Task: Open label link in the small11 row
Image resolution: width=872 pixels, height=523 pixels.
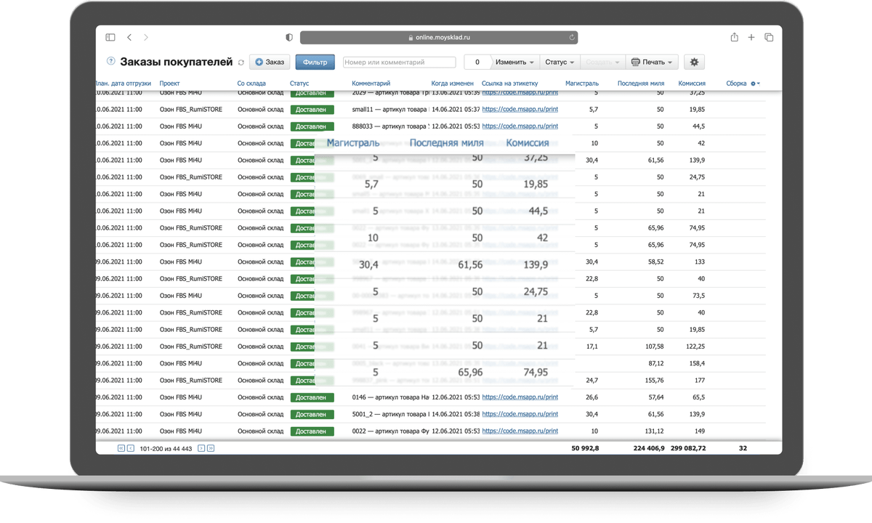Action: pos(520,110)
